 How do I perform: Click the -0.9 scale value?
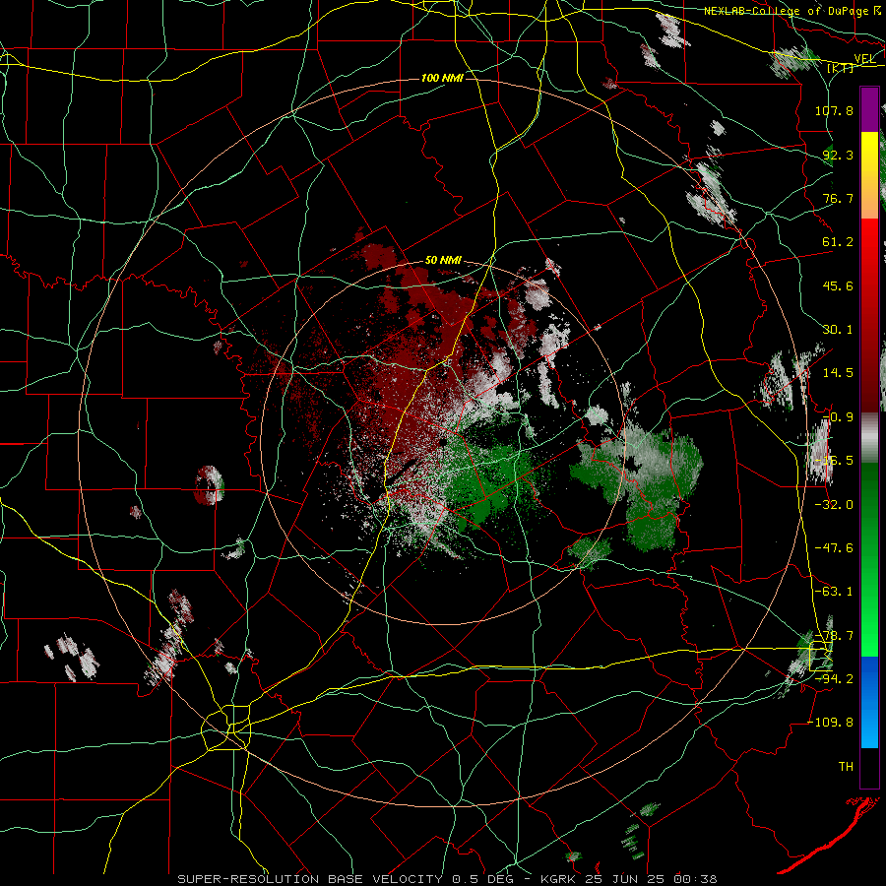point(838,417)
